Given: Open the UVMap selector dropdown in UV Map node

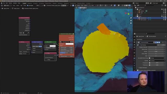Looking at the screenshot, I should pos(50,60).
